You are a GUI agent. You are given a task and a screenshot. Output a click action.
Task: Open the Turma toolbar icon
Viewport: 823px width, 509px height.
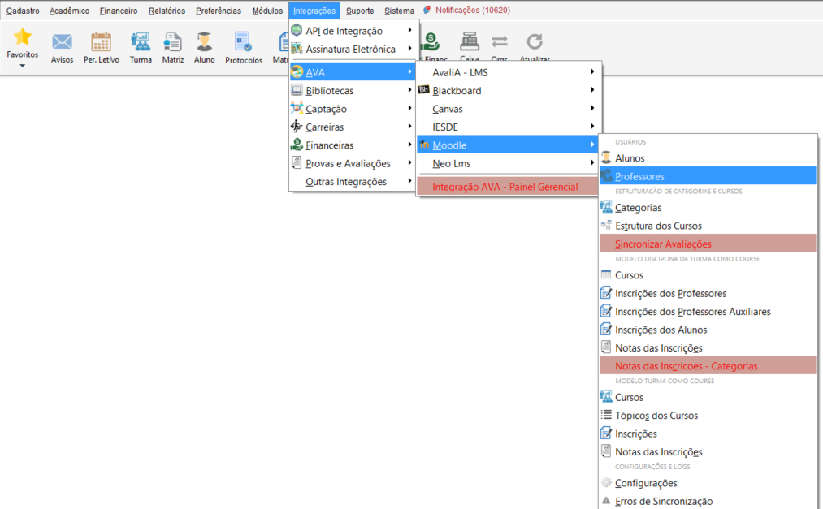tap(141, 42)
